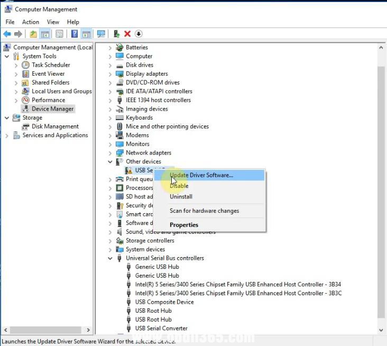Select USB Composite Device
This screenshot has width=387, height=346.
[x=164, y=302]
